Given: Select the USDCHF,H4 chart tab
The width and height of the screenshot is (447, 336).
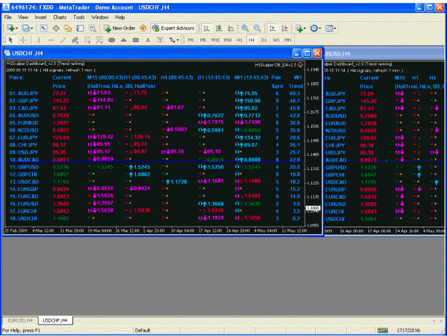Looking at the screenshot, I should point(55,320).
